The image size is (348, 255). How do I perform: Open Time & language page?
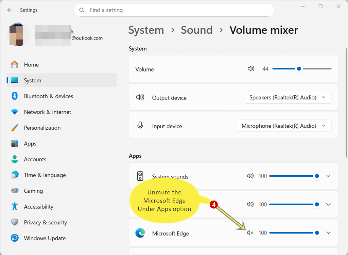62,175
